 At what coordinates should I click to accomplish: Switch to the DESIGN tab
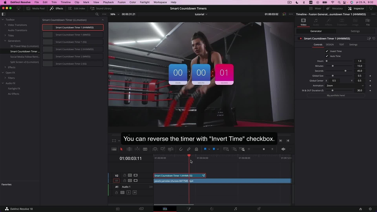(x=330, y=44)
